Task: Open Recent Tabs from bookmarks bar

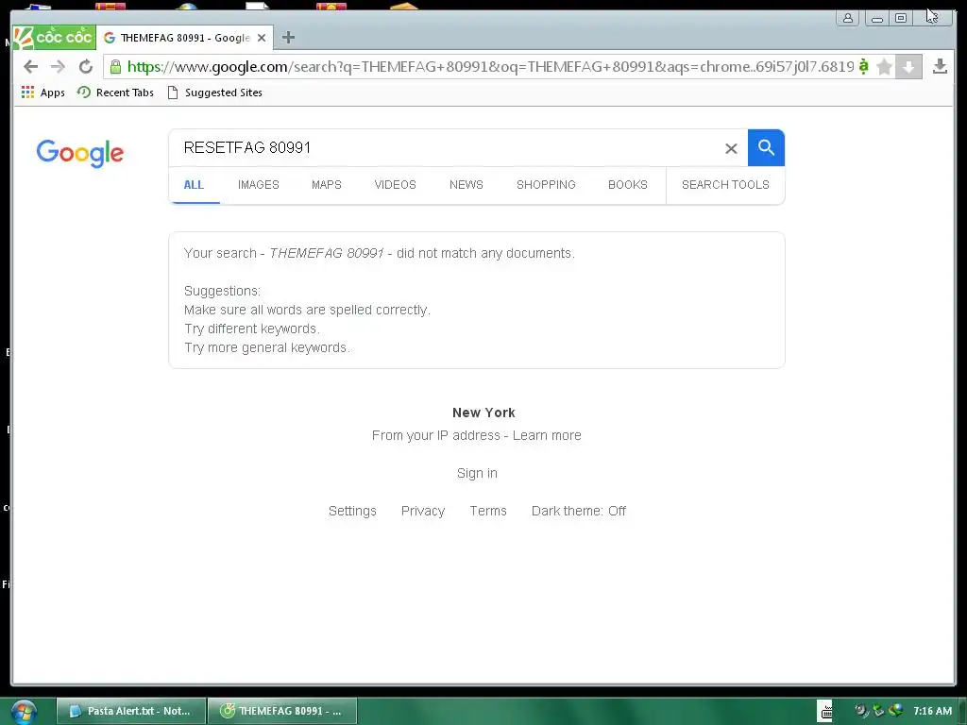Action: [x=115, y=93]
